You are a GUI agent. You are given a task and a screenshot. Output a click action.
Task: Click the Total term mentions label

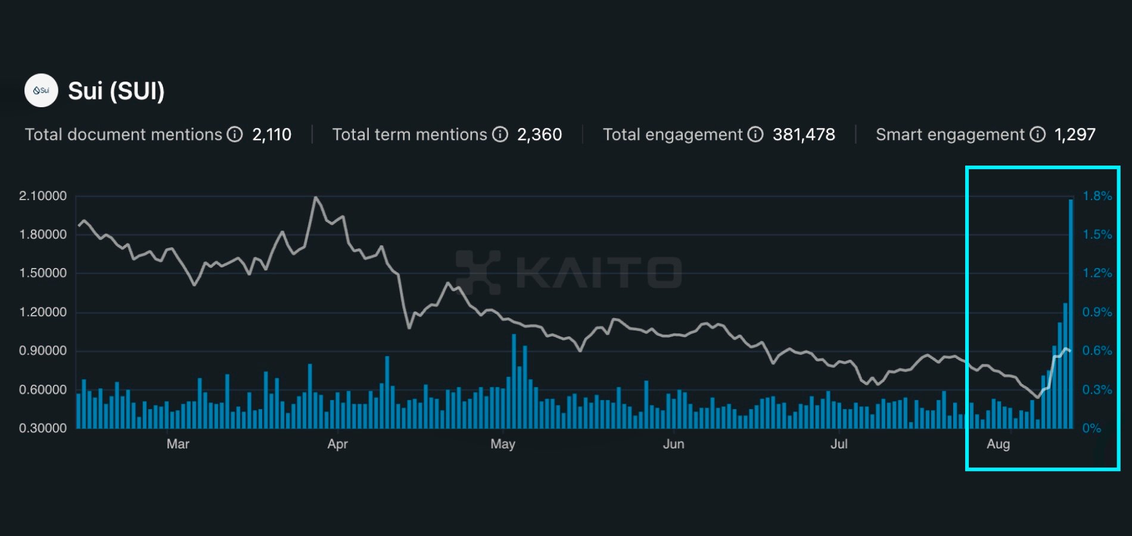[410, 135]
